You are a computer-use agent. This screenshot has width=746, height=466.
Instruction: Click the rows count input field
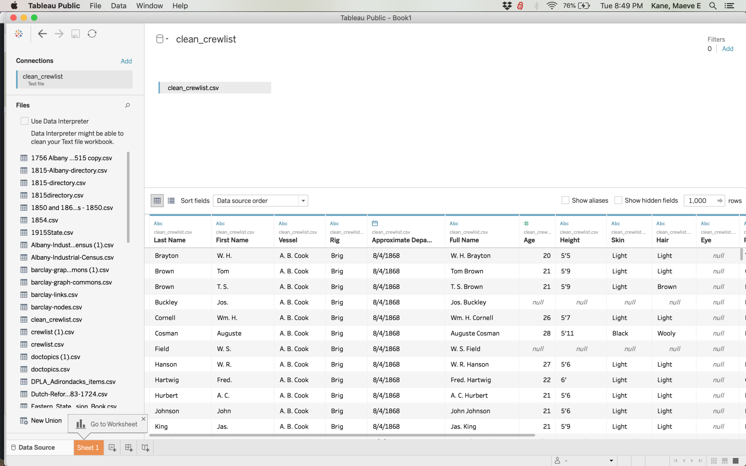point(700,201)
